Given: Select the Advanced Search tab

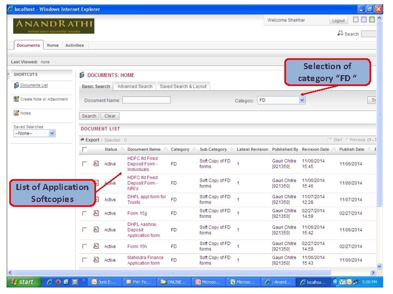Looking at the screenshot, I should point(135,86).
